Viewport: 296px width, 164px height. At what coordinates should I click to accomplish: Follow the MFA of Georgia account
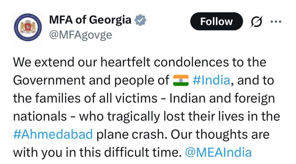click(216, 21)
